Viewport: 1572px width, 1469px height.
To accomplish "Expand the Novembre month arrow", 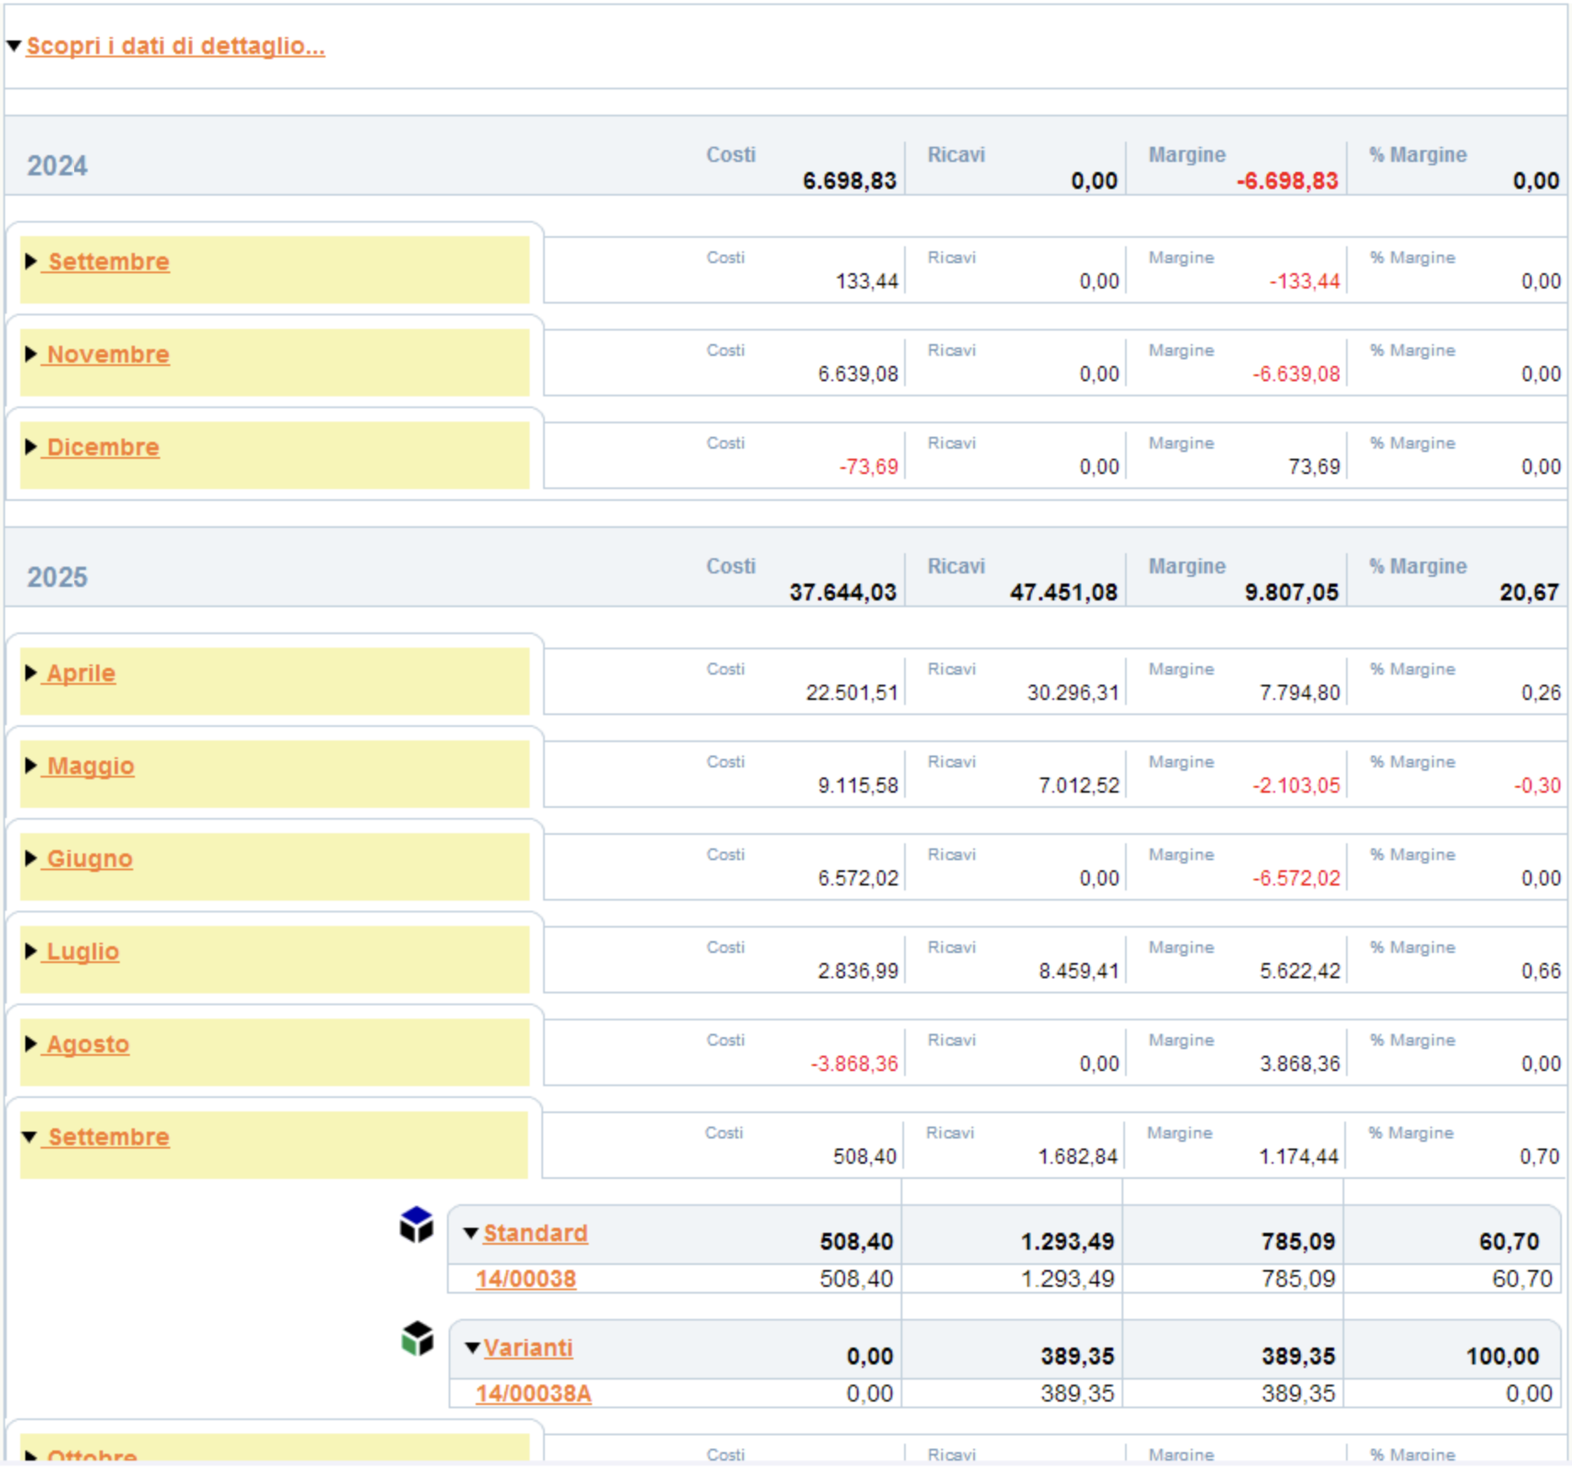I will [31, 354].
